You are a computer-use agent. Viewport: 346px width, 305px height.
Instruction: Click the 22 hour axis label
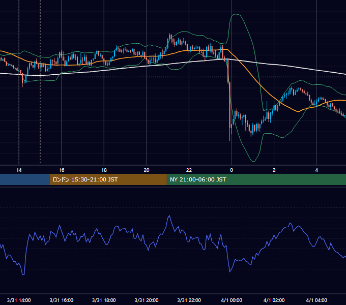click(x=189, y=170)
